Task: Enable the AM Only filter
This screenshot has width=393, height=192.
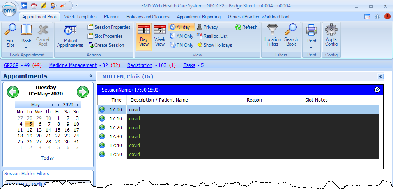Action: click(x=181, y=36)
